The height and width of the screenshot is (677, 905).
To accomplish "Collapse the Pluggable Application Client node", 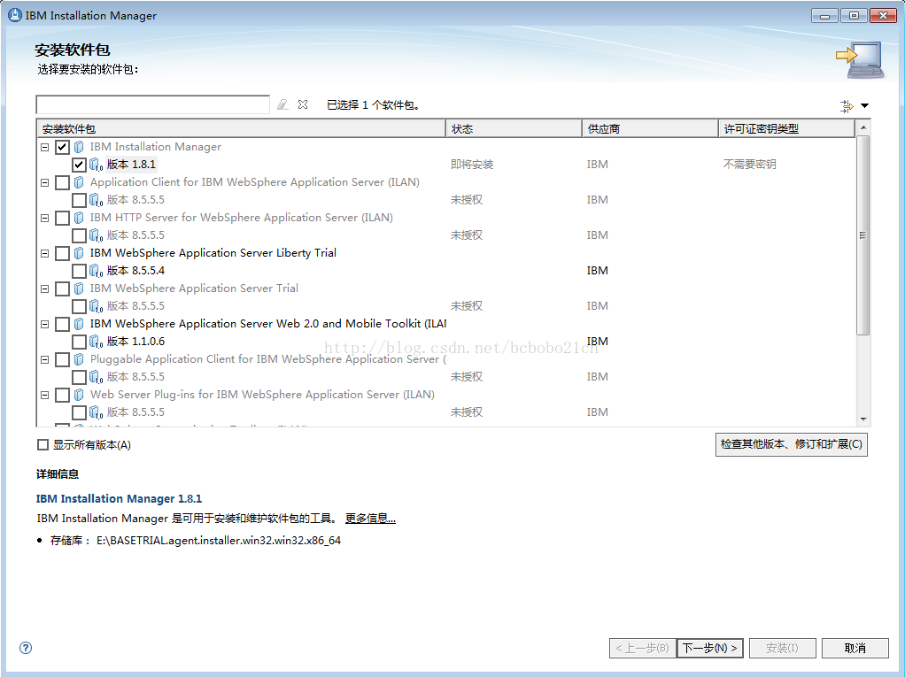I will tap(44, 360).
